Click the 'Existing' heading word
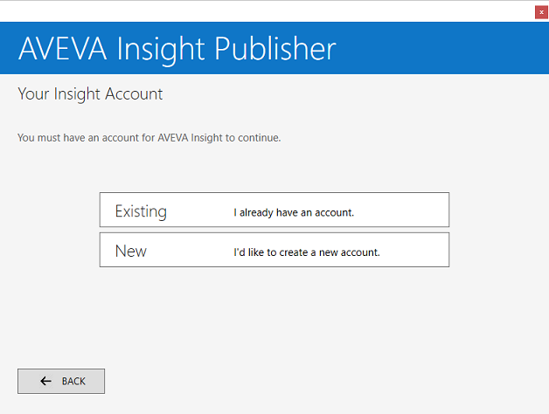This screenshot has width=549, height=414. (x=141, y=211)
